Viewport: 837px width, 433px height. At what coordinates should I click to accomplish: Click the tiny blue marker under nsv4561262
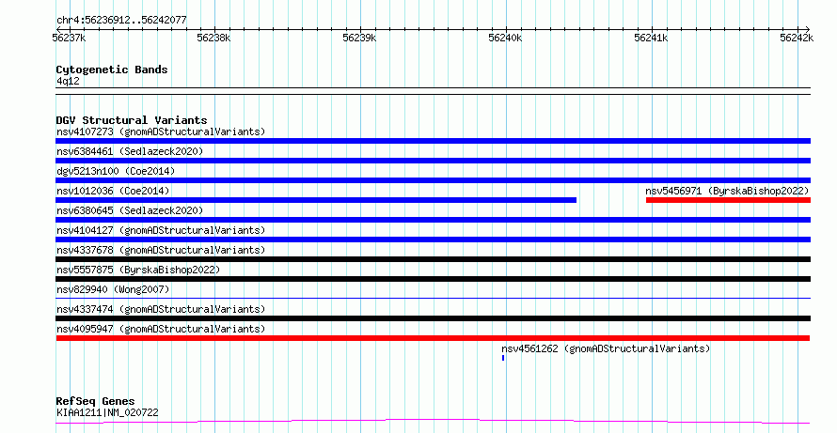[x=503, y=358]
